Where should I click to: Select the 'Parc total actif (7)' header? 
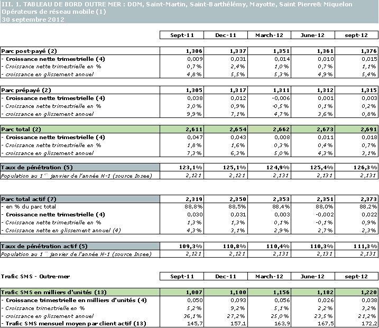pos(29,199)
